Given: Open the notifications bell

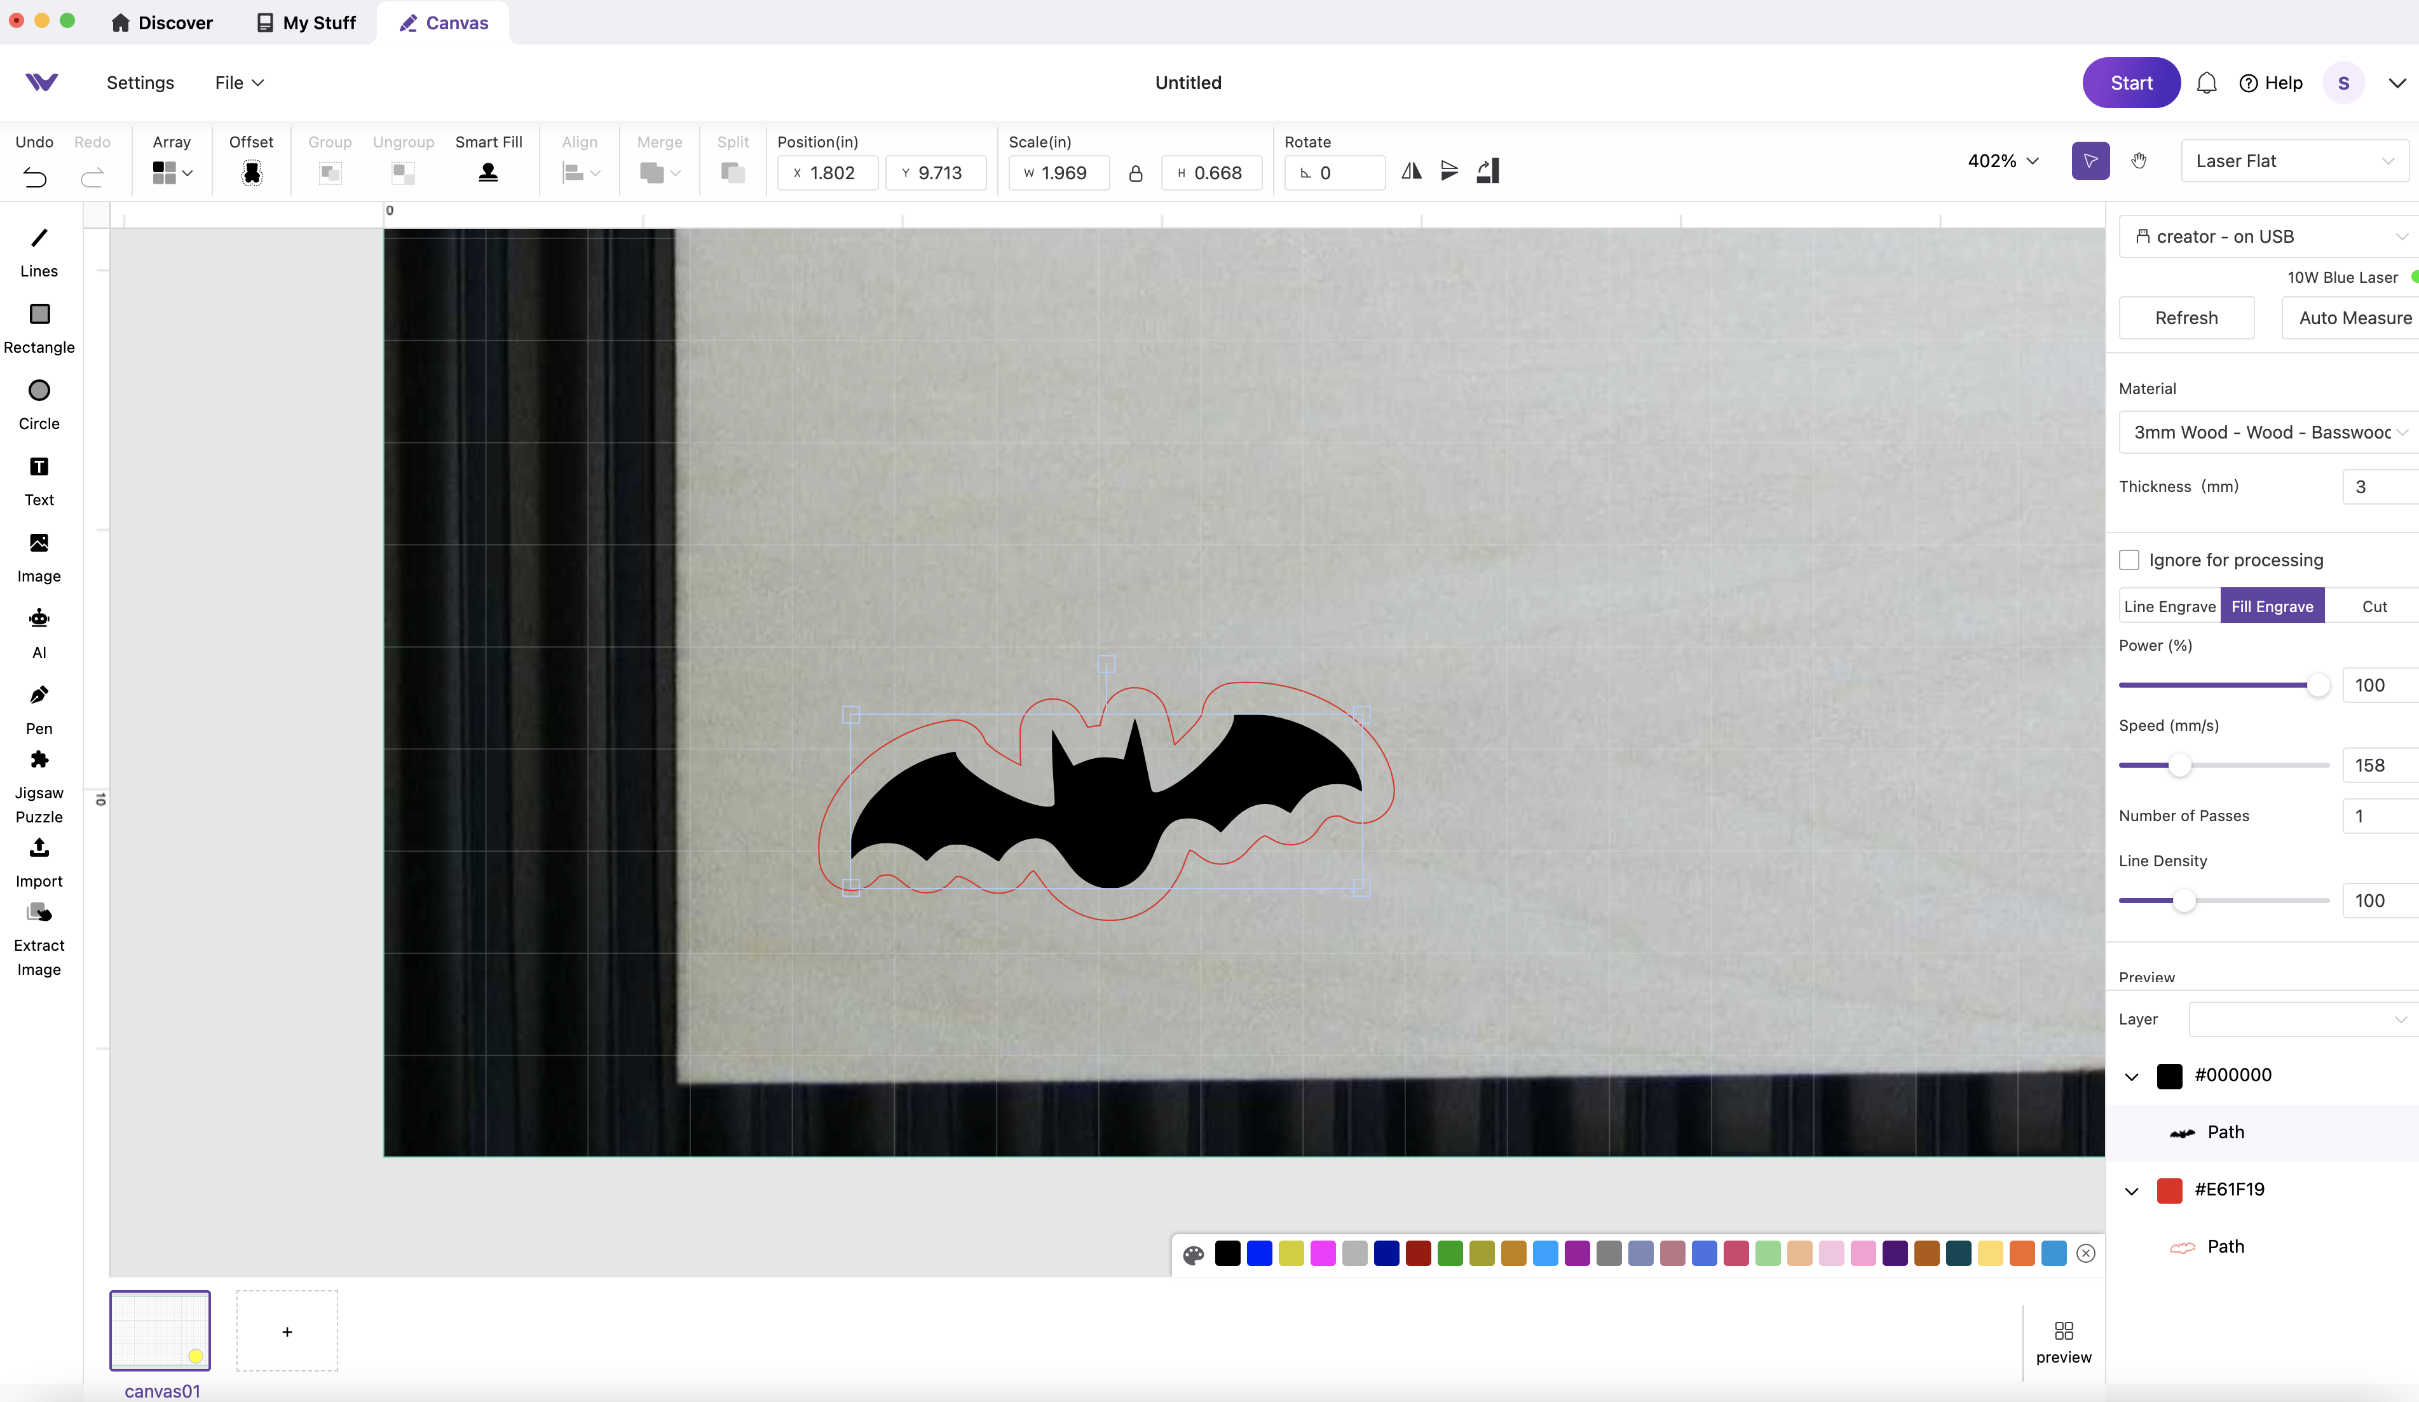Looking at the screenshot, I should [2206, 83].
